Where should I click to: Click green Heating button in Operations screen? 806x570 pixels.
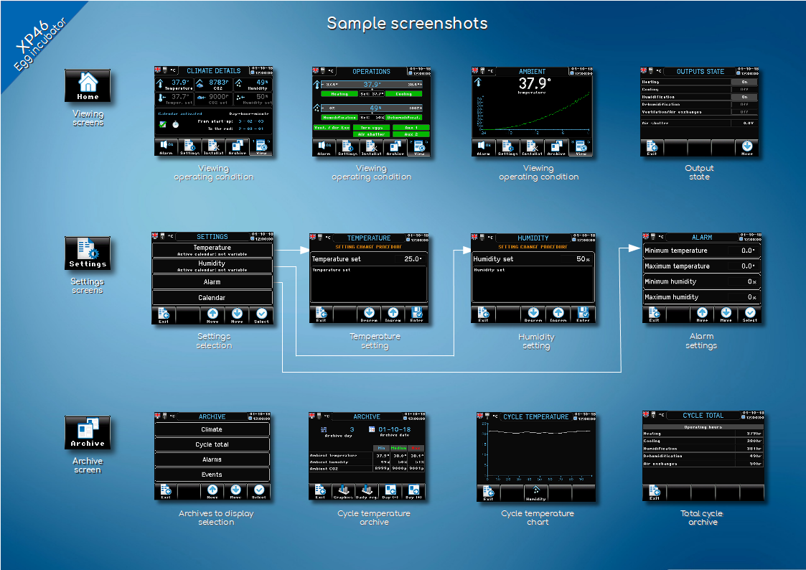(339, 94)
